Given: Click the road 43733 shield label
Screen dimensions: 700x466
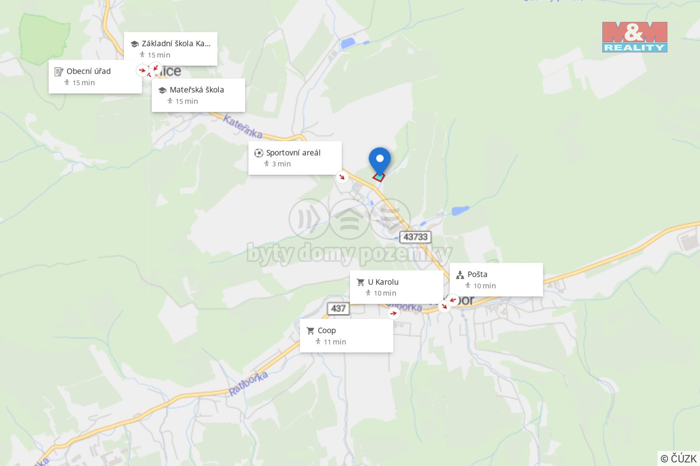Looking at the screenshot, I should point(416,237).
